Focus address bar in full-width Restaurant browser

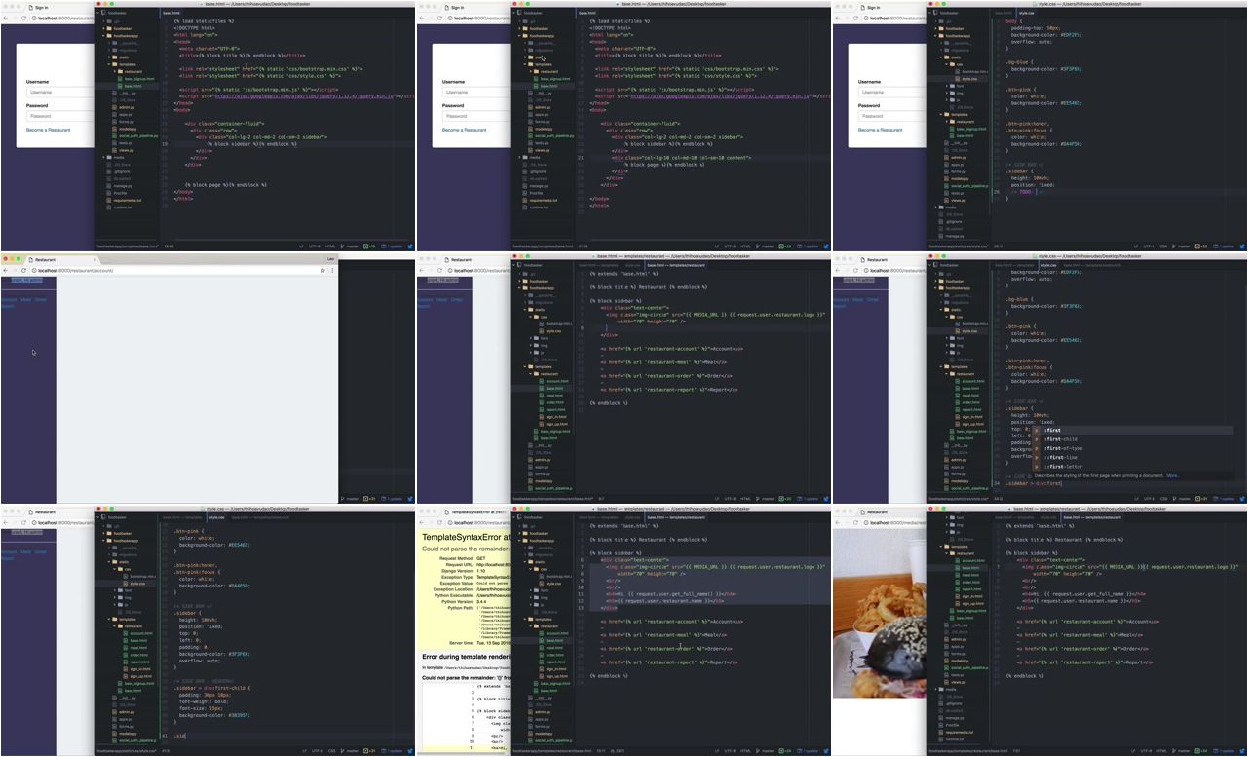click(175, 270)
